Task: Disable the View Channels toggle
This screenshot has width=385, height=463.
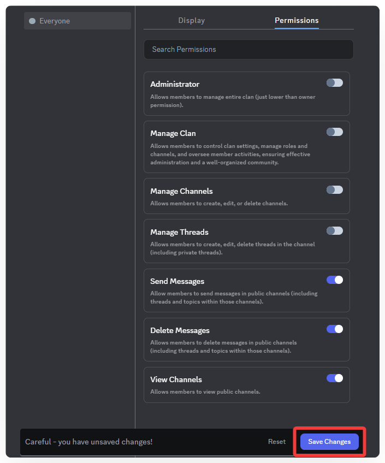Action: click(x=335, y=378)
